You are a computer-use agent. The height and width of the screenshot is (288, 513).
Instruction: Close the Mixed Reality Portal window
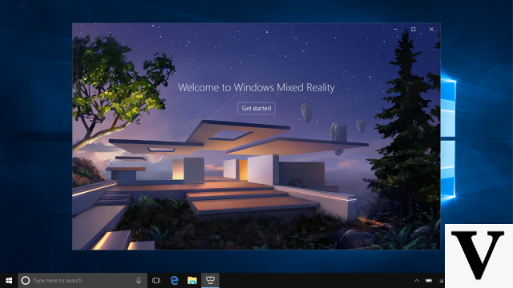click(431, 30)
